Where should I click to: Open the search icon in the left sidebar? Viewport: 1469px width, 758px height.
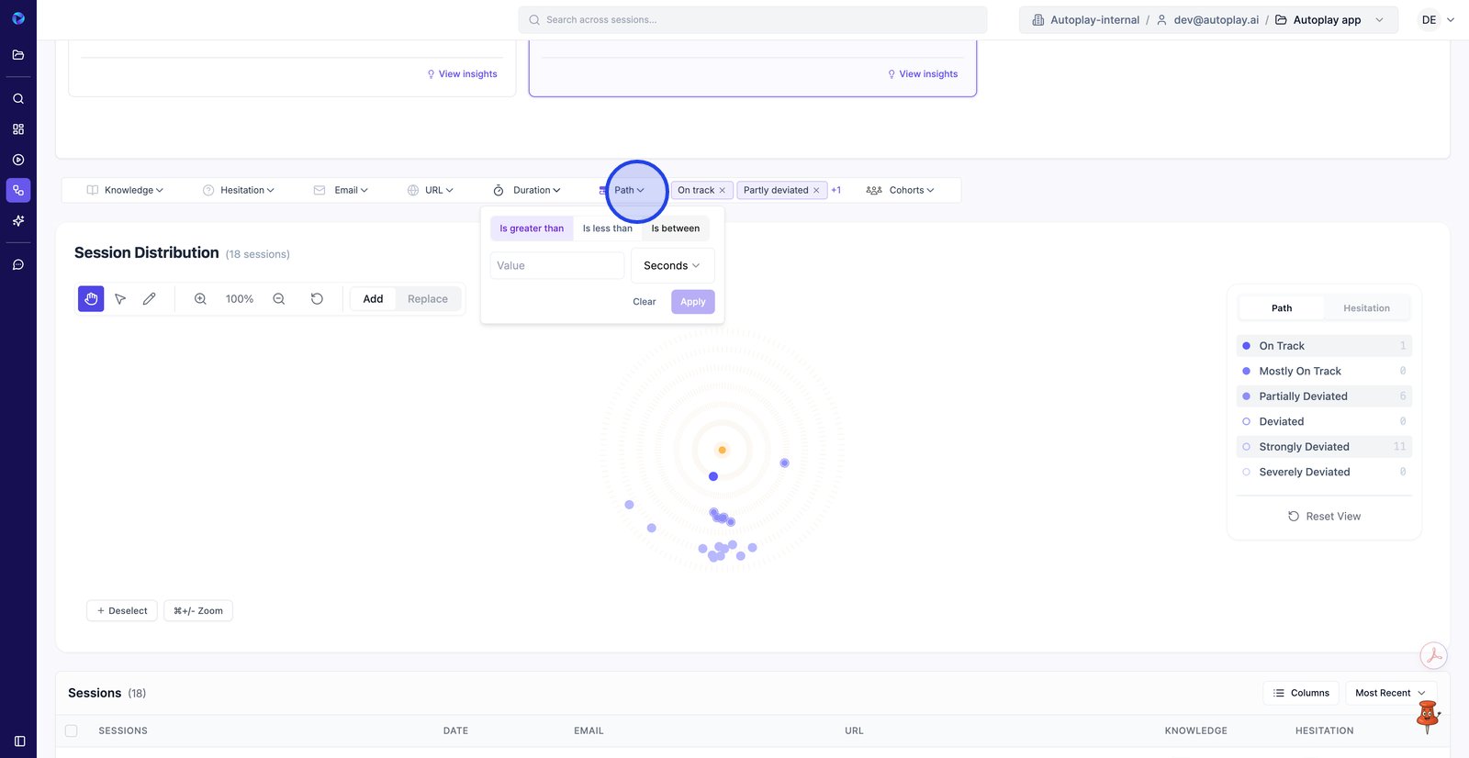[18, 98]
